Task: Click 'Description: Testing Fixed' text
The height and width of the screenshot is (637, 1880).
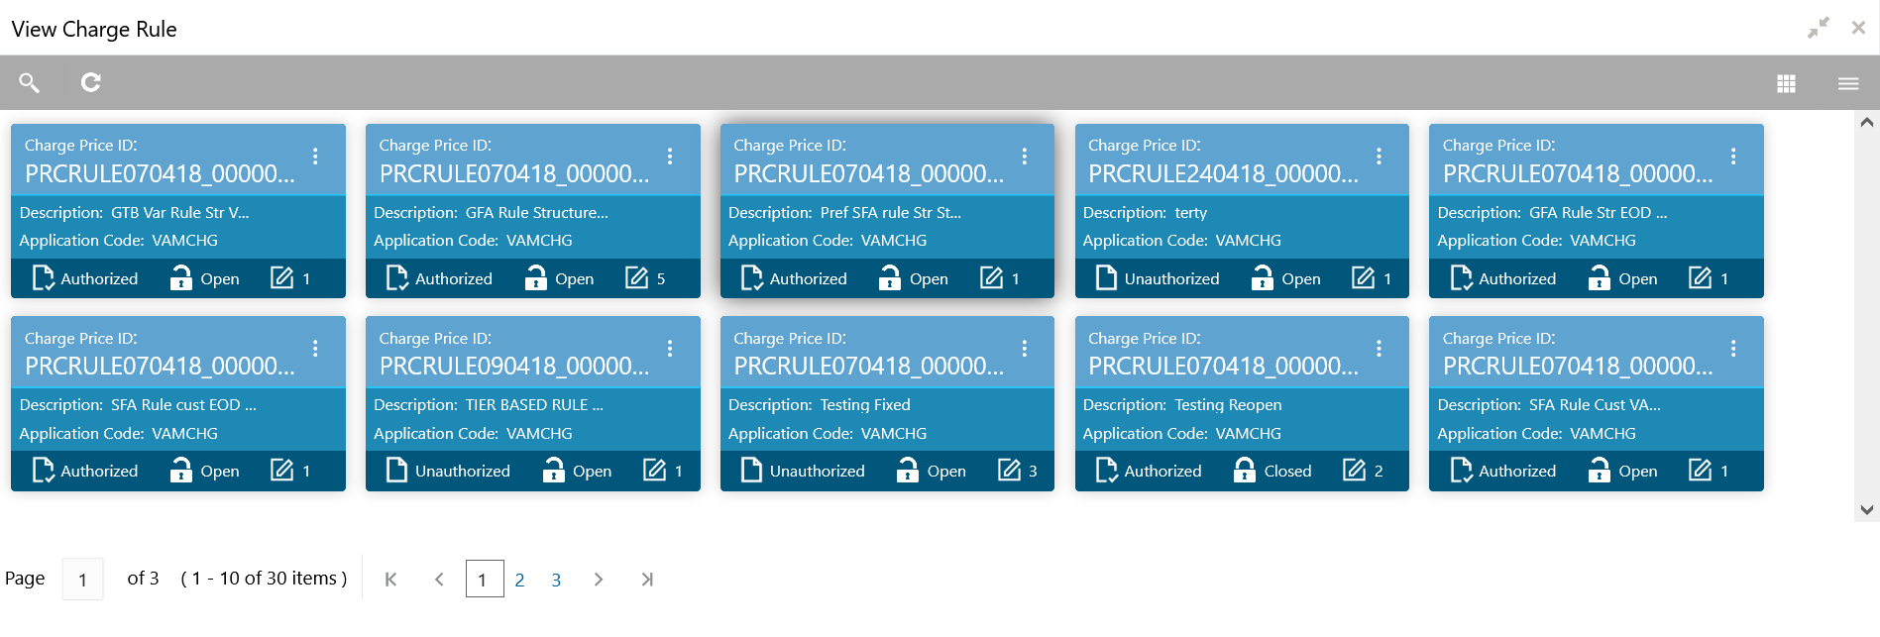Action: [x=819, y=405]
